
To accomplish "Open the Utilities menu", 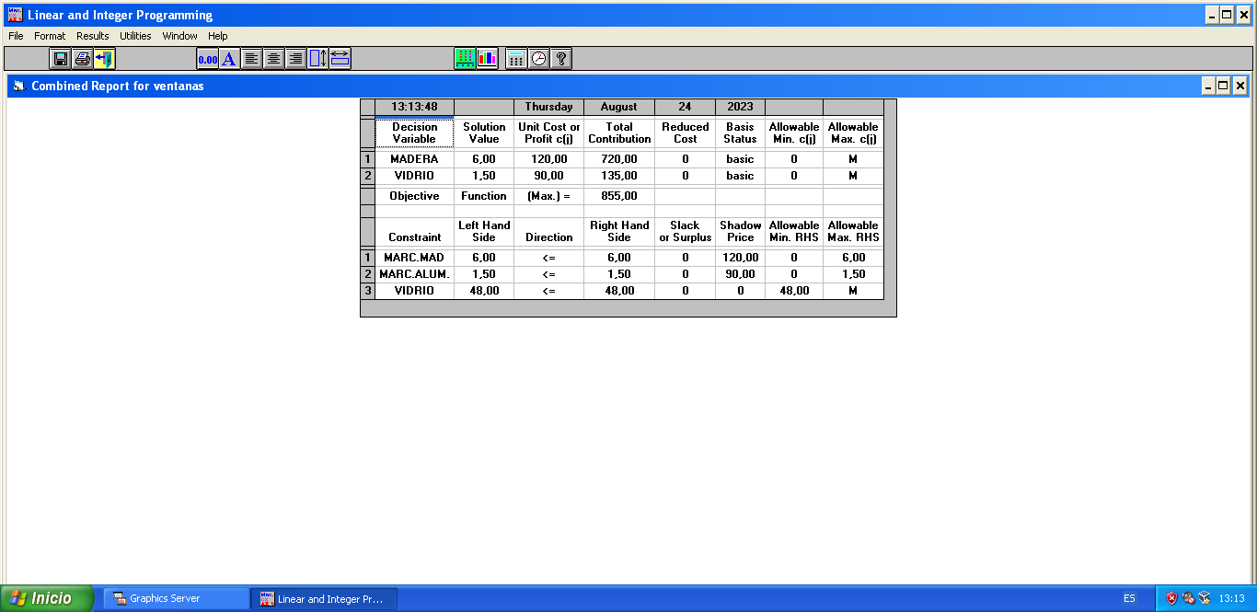I will click(135, 36).
